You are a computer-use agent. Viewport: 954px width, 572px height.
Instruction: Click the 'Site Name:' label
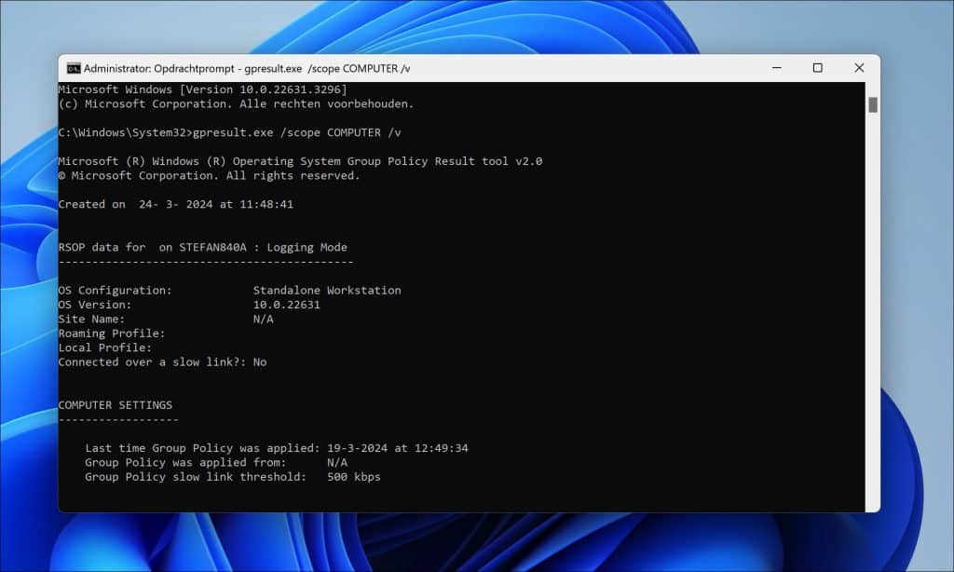[91, 320]
